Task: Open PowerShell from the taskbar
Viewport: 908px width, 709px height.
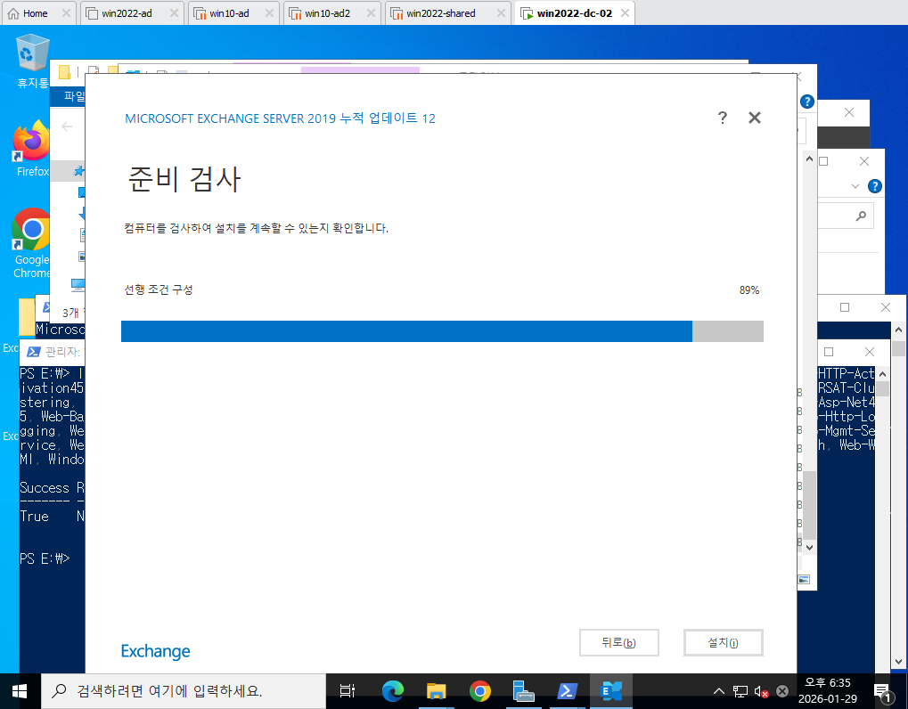Action: pyautogui.click(x=567, y=691)
